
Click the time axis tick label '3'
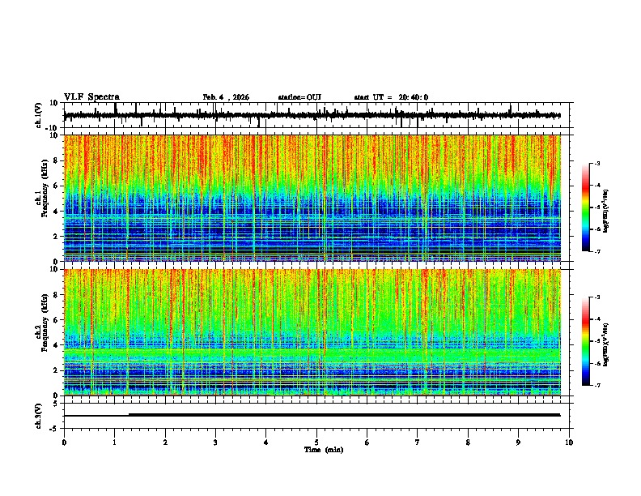215,443
